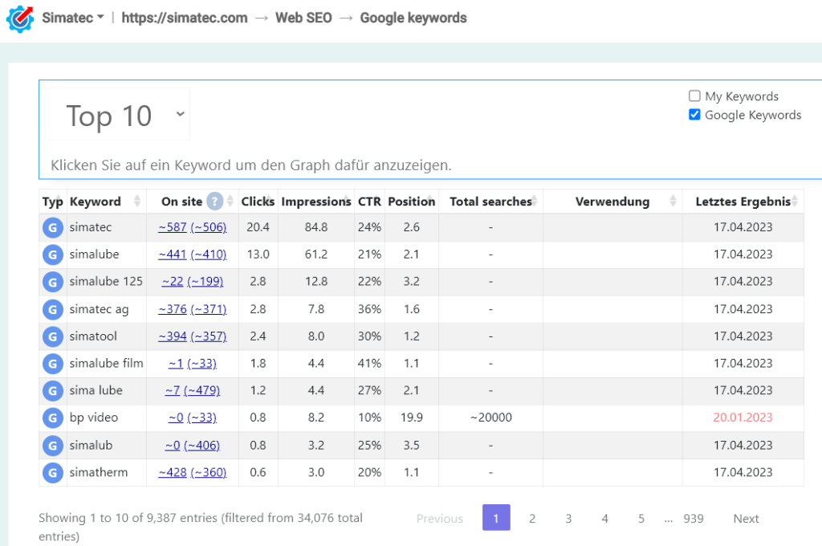
Task: Open the ~587 (~506) on-site link
Action: [x=193, y=227]
